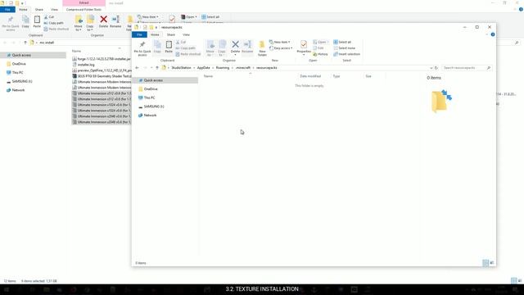Open File tab in resourcepacks window

coord(139,34)
